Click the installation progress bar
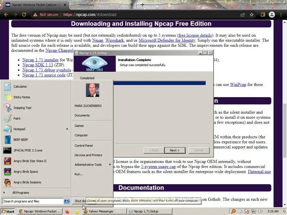The height and width of the screenshot is (215, 287). point(159,83)
